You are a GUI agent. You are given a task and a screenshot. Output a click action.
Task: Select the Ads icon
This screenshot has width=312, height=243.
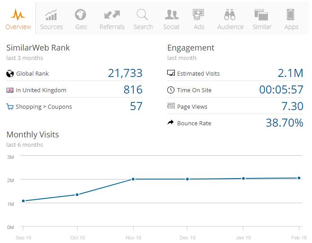pyautogui.click(x=199, y=15)
